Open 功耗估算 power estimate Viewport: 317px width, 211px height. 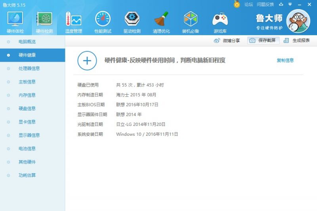[32, 175]
